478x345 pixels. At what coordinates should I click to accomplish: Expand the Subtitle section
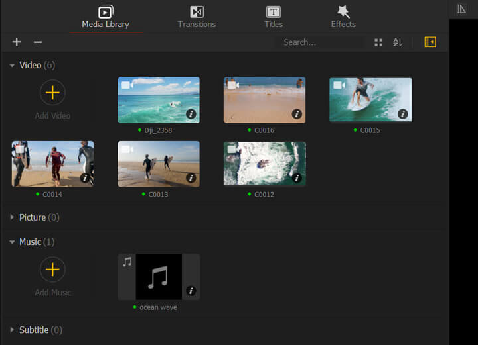(x=13, y=330)
